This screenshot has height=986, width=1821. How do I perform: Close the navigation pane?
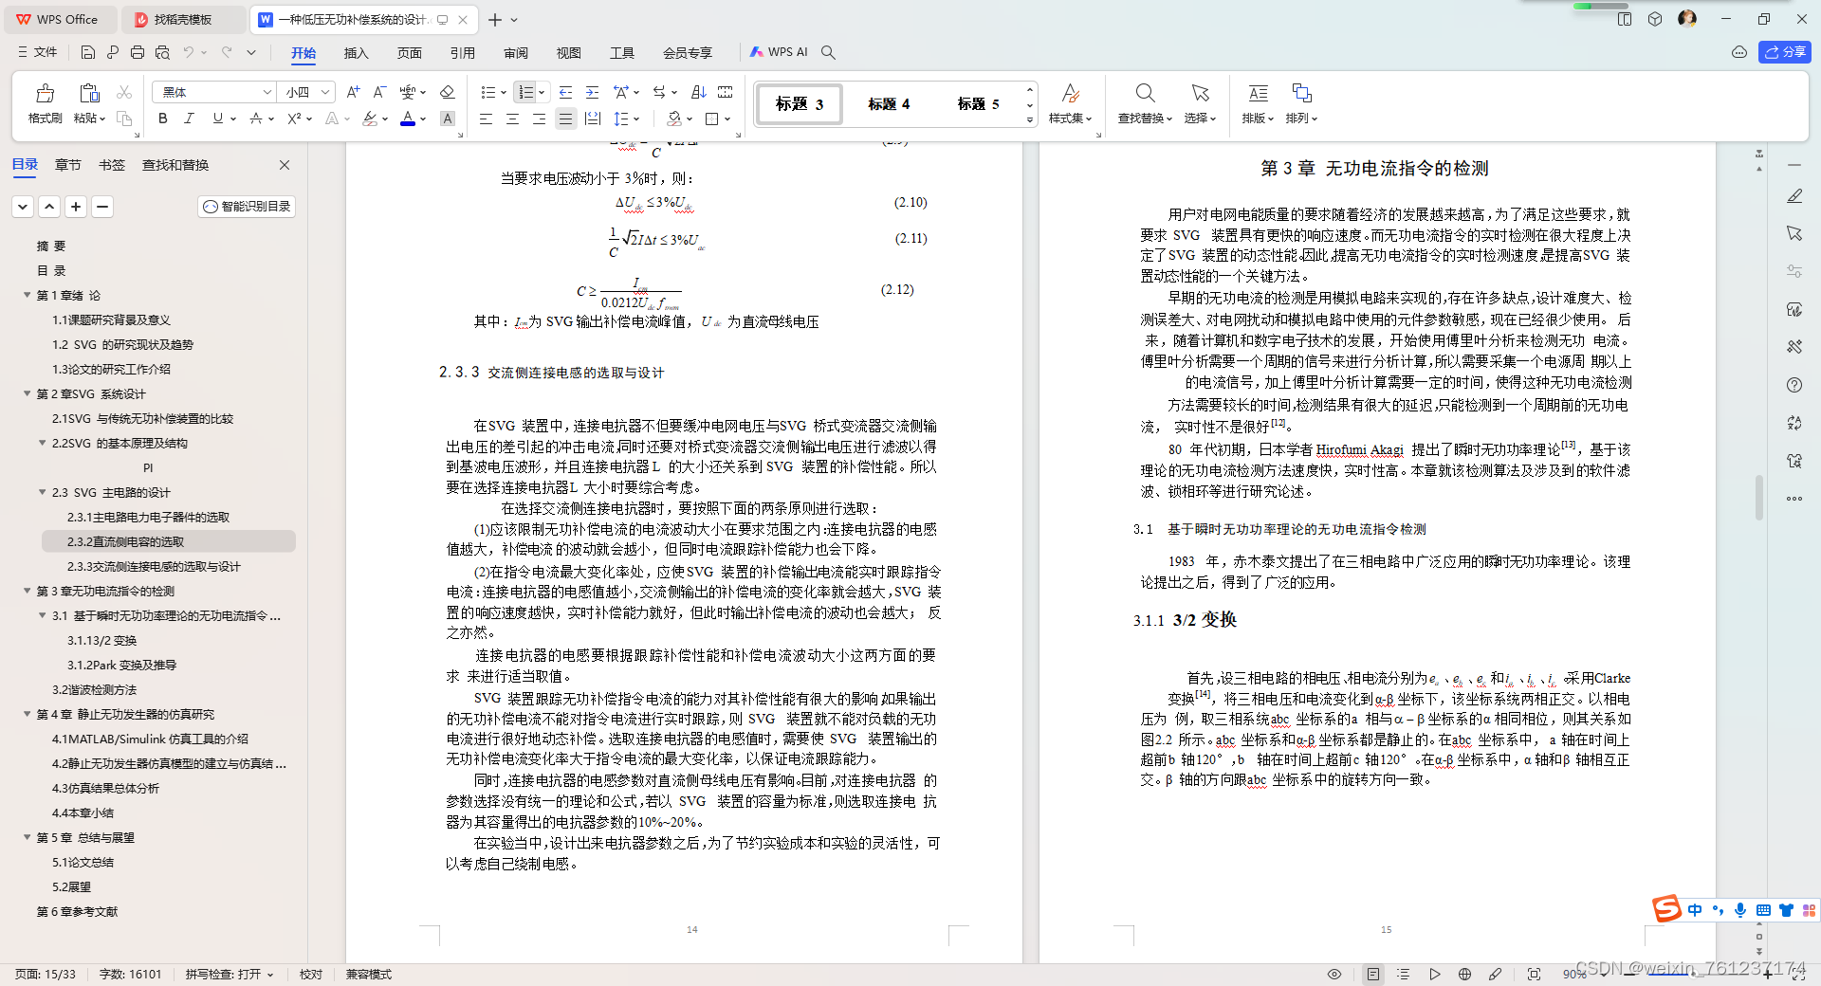point(285,165)
